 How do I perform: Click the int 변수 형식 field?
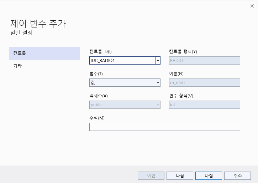[x=204, y=105]
